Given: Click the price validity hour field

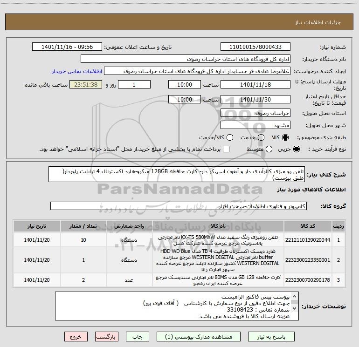Looking at the screenshot, I should 185,99.
